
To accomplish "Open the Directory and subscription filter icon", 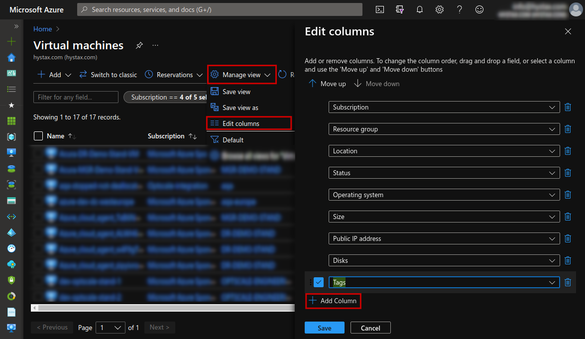I will (x=400, y=9).
